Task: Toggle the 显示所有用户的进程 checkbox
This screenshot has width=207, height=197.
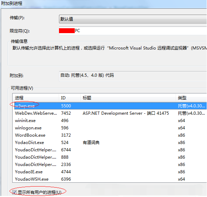Action: (x=14, y=192)
